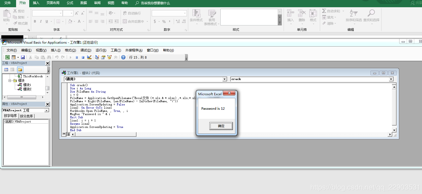
Task: Click the Excel Italic formatting button
Action: click(41, 21)
